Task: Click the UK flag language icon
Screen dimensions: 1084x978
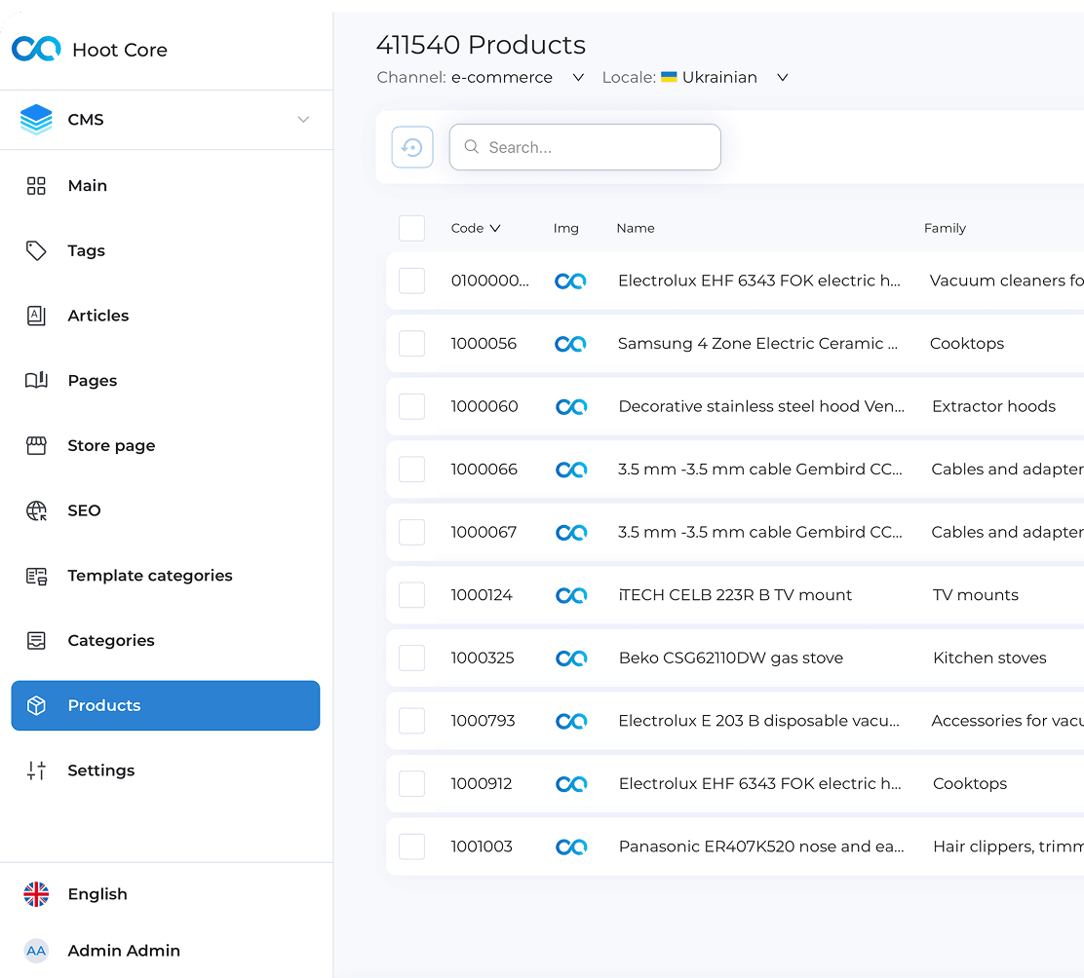Action: tap(36, 893)
